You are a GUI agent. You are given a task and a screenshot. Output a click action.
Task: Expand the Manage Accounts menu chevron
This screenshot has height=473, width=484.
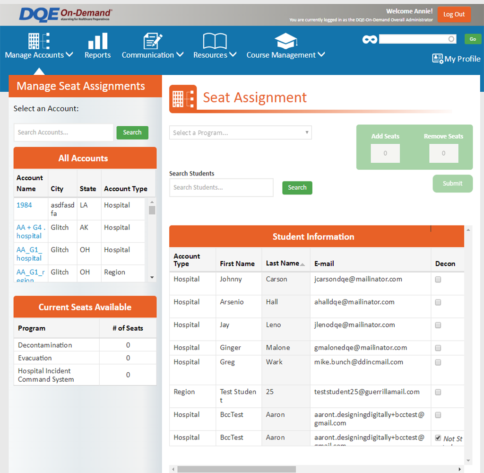[x=69, y=55]
